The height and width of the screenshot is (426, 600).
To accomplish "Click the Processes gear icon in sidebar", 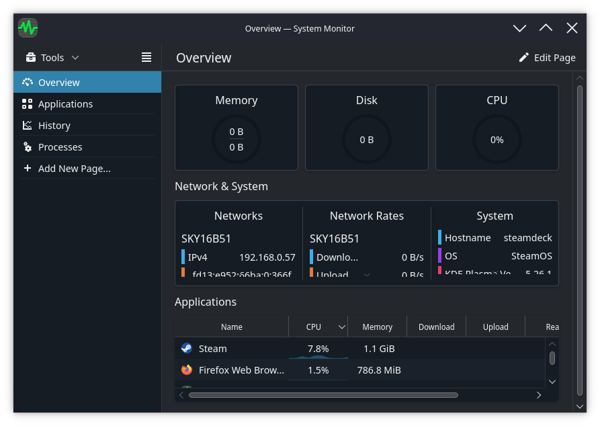I will (27, 146).
